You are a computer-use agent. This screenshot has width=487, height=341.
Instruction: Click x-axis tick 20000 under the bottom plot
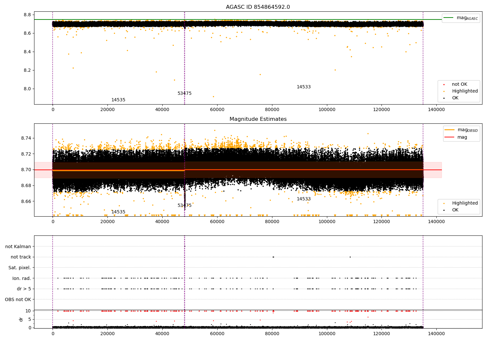click(x=107, y=333)
